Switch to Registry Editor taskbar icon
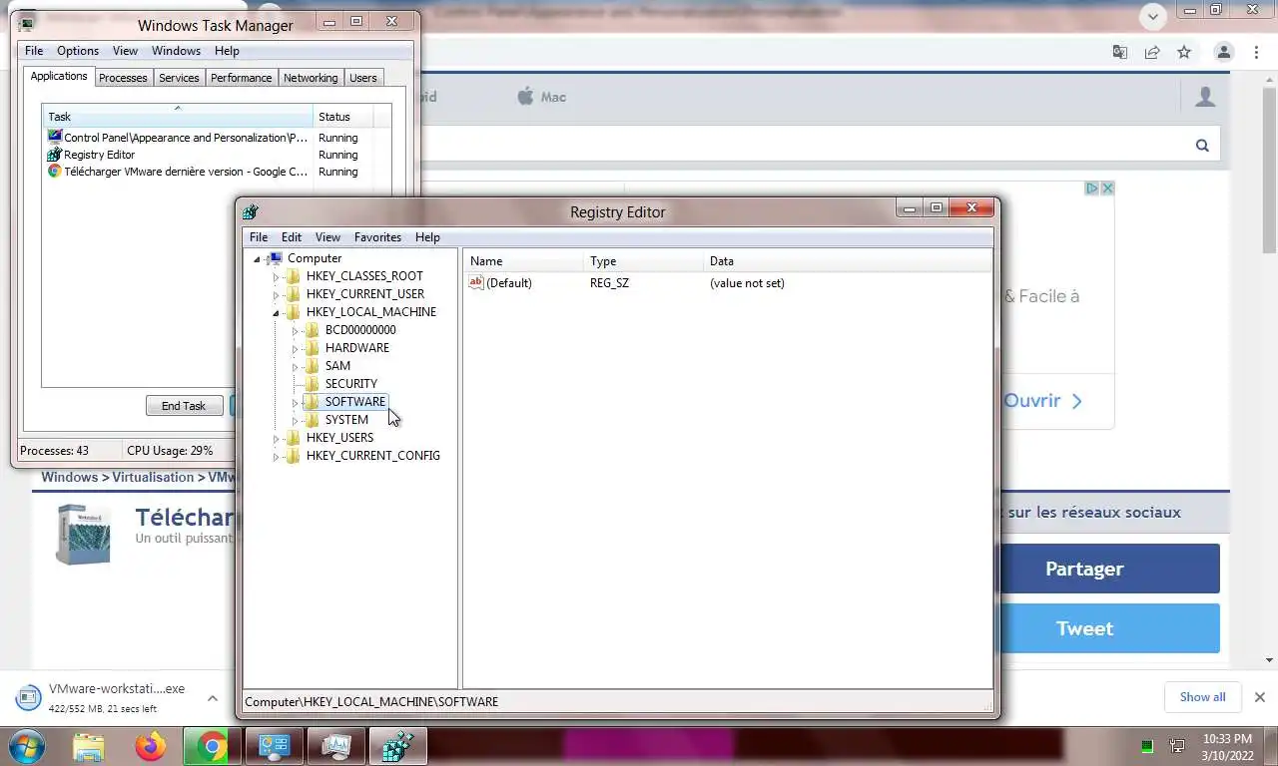 click(x=397, y=746)
